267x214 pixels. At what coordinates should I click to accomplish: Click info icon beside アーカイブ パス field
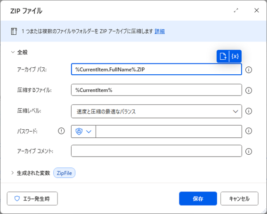click(x=249, y=70)
